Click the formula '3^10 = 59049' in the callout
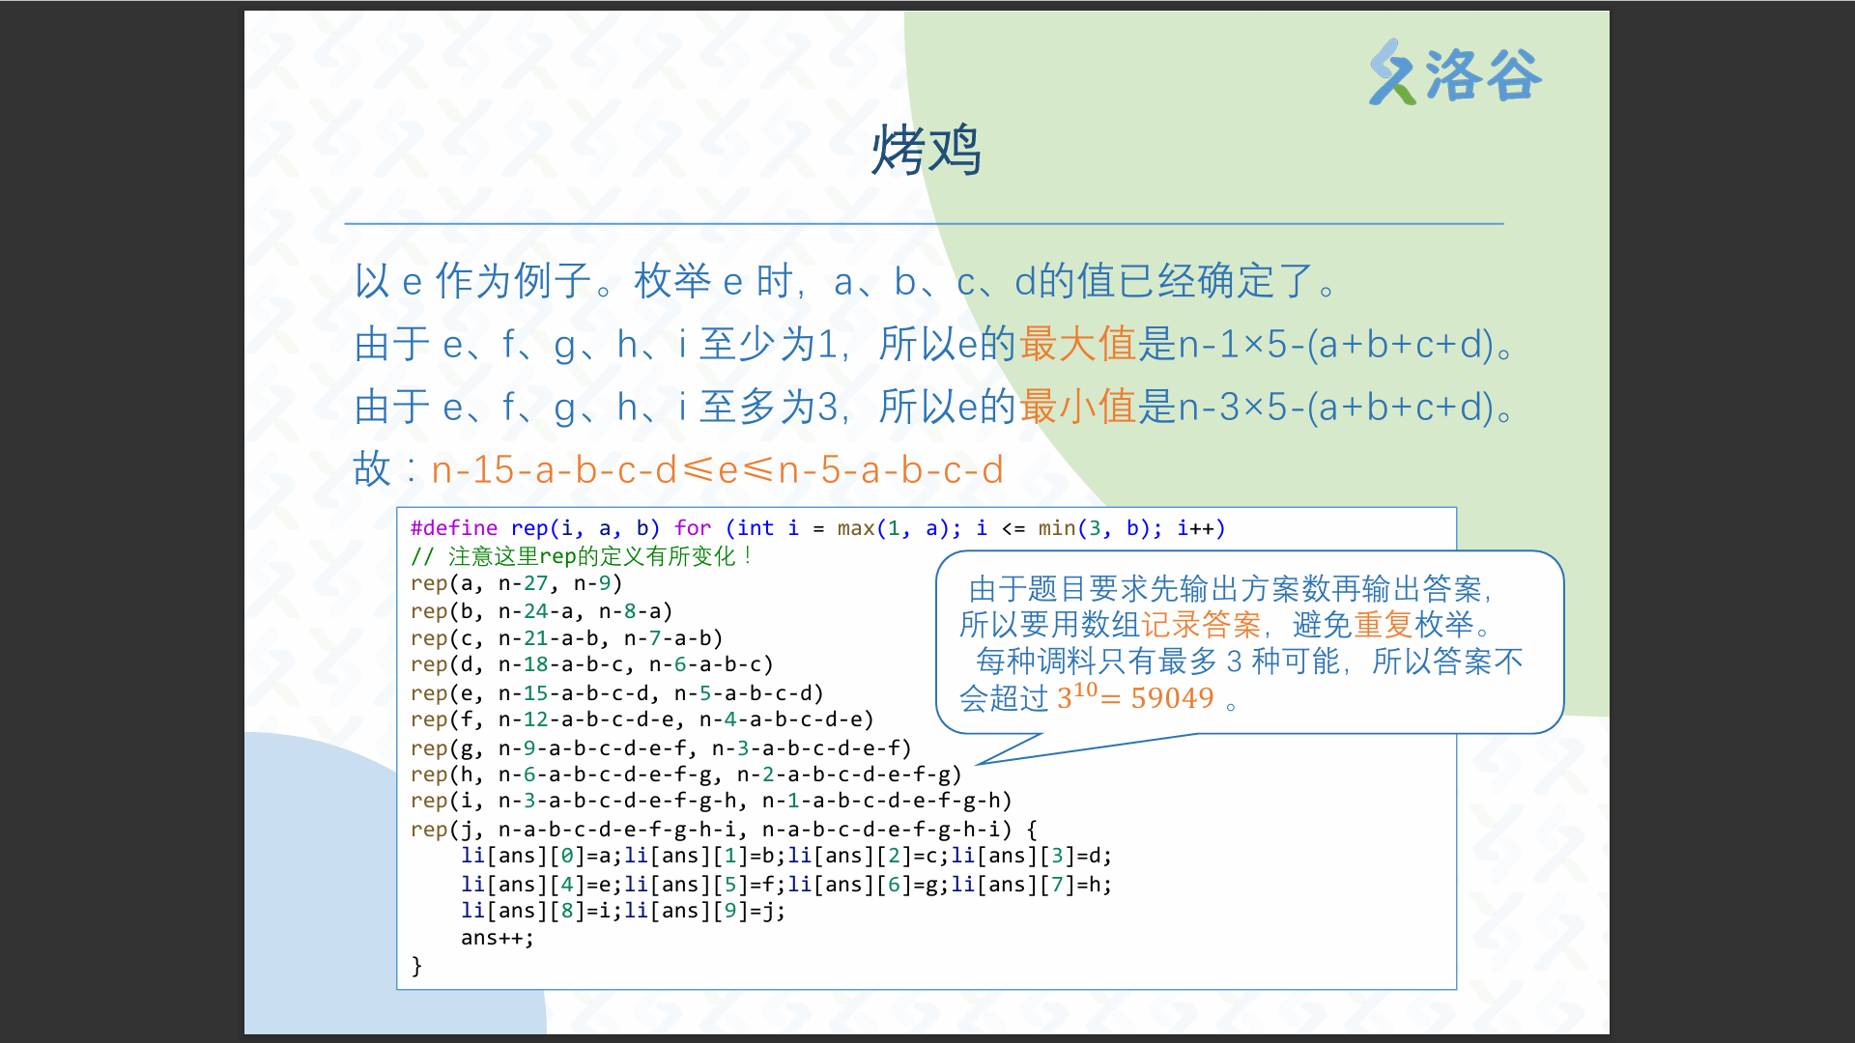The image size is (1855, 1043). (x=1135, y=696)
